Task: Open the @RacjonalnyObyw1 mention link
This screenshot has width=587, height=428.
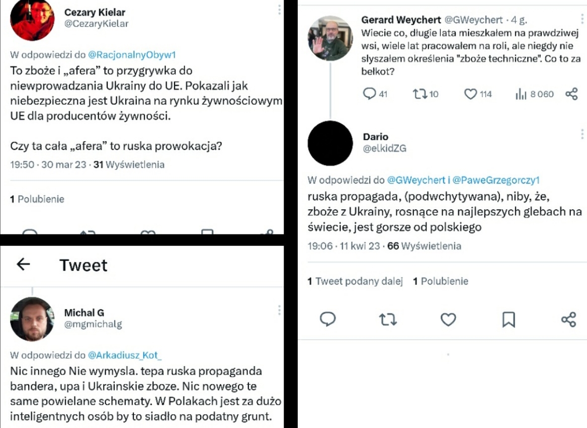Action: click(x=132, y=55)
